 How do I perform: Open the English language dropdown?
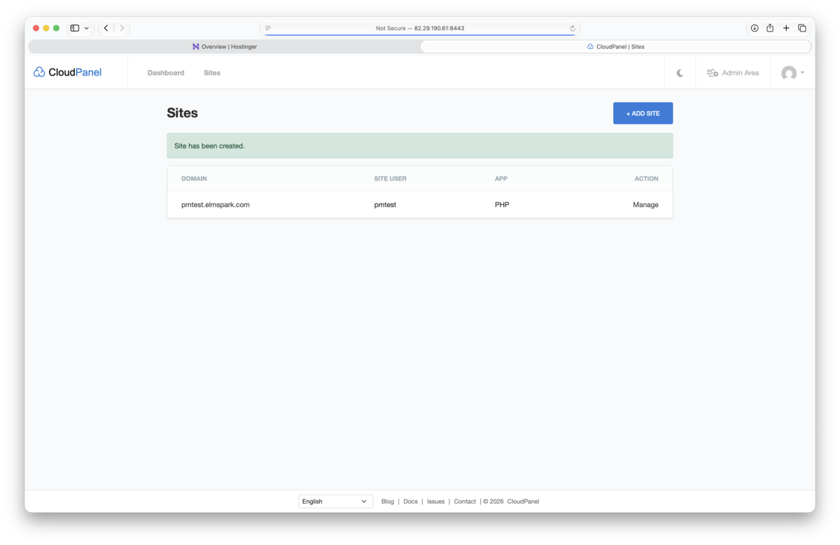pyautogui.click(x=335, y=502)
